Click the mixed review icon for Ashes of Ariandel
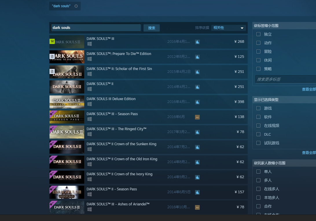This screenshot has height=221, width=316. [197, 207]
